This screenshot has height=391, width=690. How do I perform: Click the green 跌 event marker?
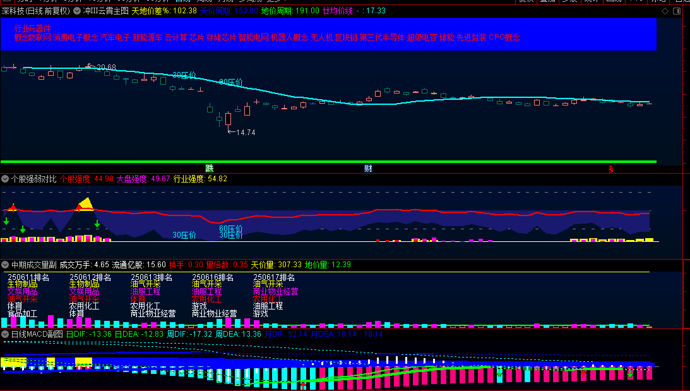click(210, 168)
